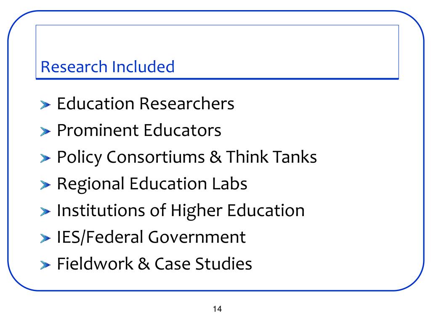Click arrow bullet beside Prominent Educators

tap(45, 132)
